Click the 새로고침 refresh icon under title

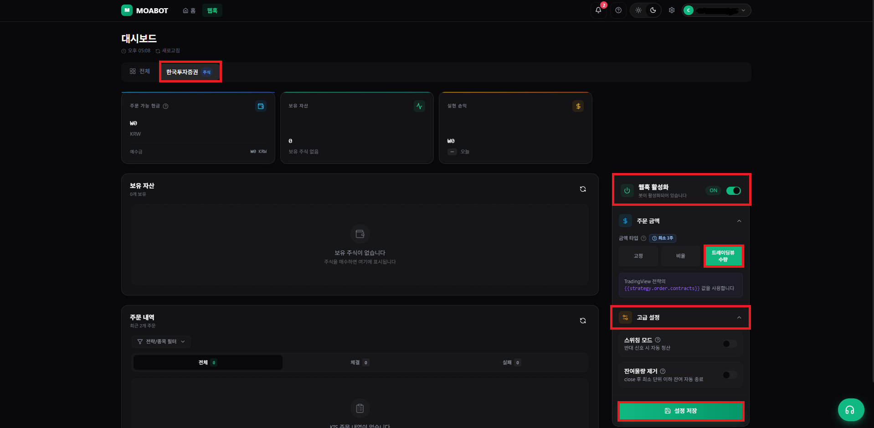click(x=158, y=51)
